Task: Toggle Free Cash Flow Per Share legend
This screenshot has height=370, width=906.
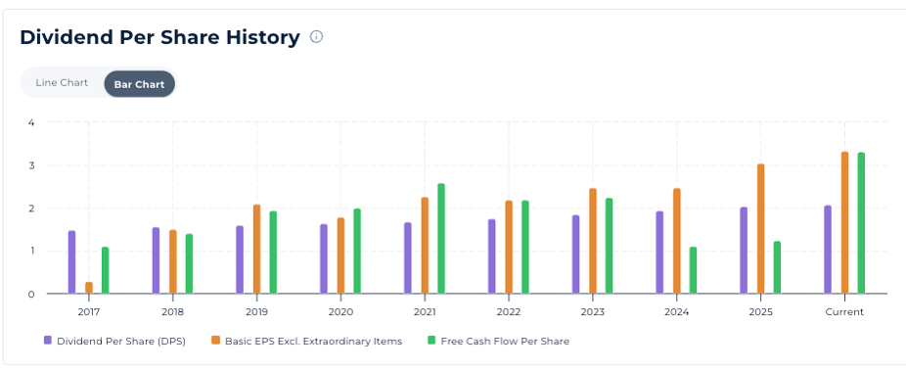Action: 498,341
